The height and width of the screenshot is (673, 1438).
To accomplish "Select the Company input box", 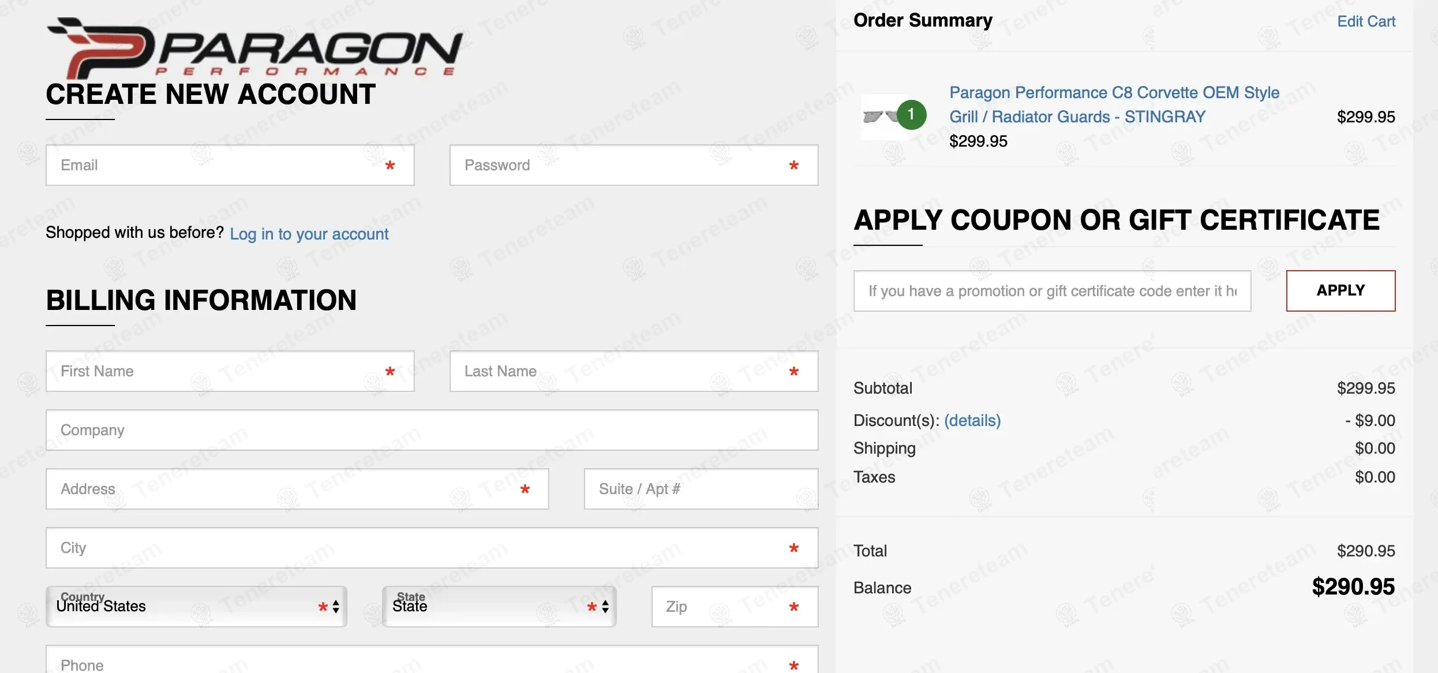I will coord(432,430).
